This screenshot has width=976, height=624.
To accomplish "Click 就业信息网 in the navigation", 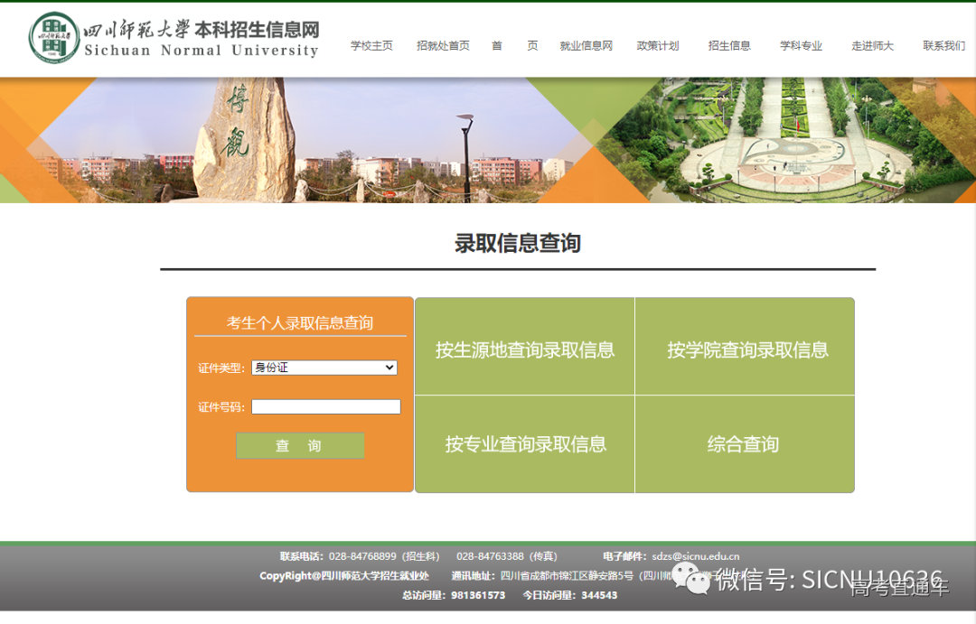I will click(586, 45).
